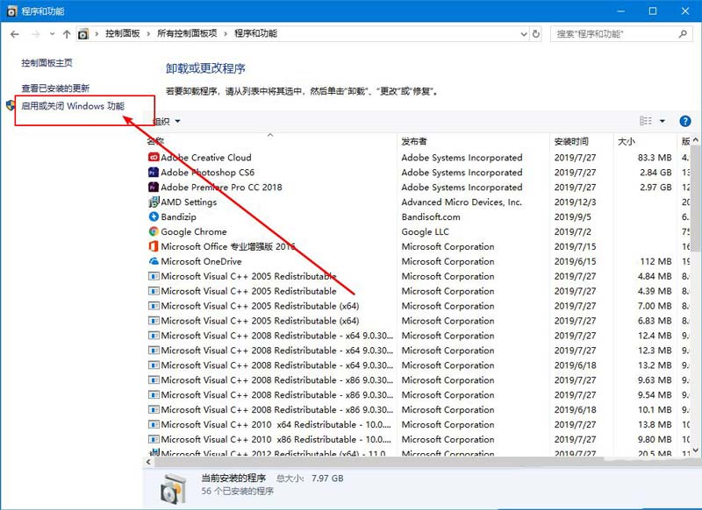Image resolution: width=702 pixels, height=510 pixels.
Task: Select Visual C++ 2010 x64 Redistributable entry
Action: (276, 425)
